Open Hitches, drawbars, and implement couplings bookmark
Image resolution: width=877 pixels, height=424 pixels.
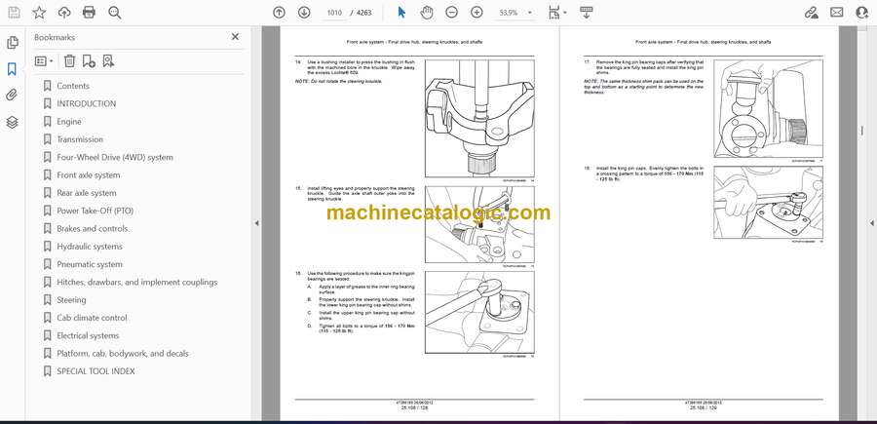coord(137,283)
